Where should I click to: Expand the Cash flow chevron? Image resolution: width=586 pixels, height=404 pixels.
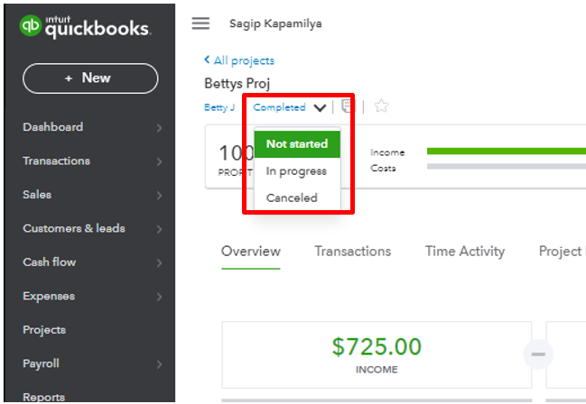[x=159, y=262]
